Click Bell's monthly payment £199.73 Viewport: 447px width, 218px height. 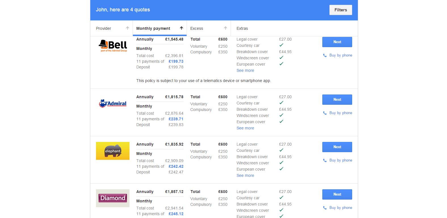tap(176, 61)
